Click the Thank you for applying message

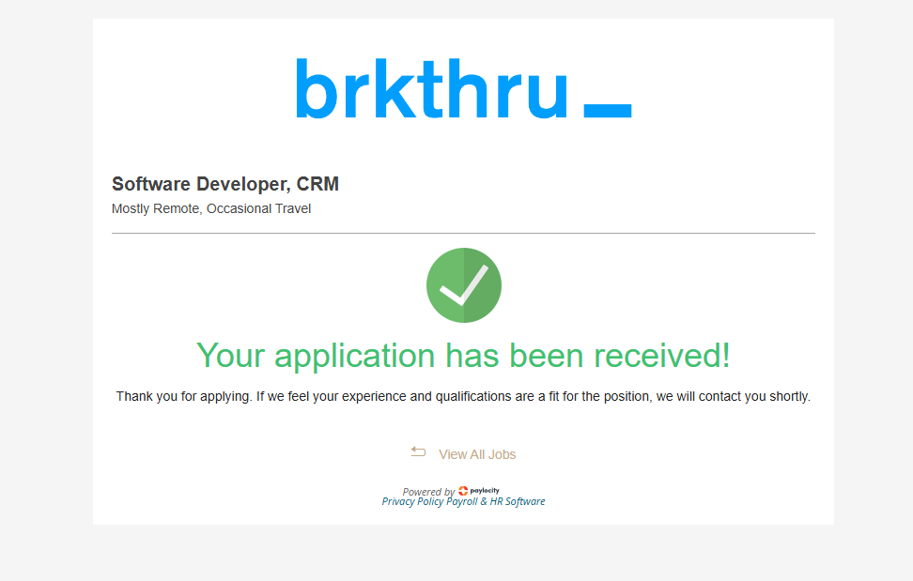point(463,396)
